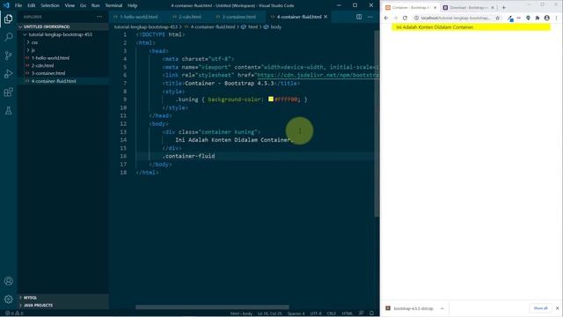This screenshot has height=317, width=563.
Task: Show errors and warnings in status bar
Action: pyautogui.click(x=14, y=313)
